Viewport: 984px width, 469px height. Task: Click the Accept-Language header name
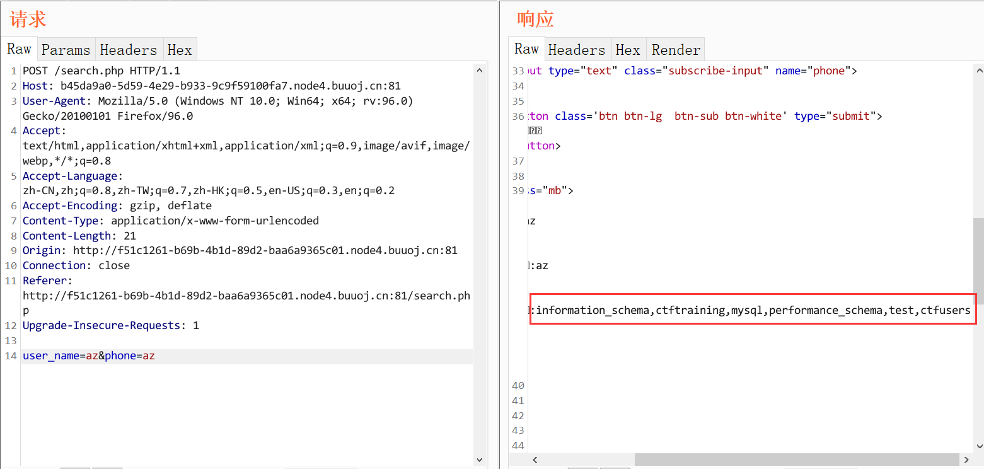tap(73, 176)
